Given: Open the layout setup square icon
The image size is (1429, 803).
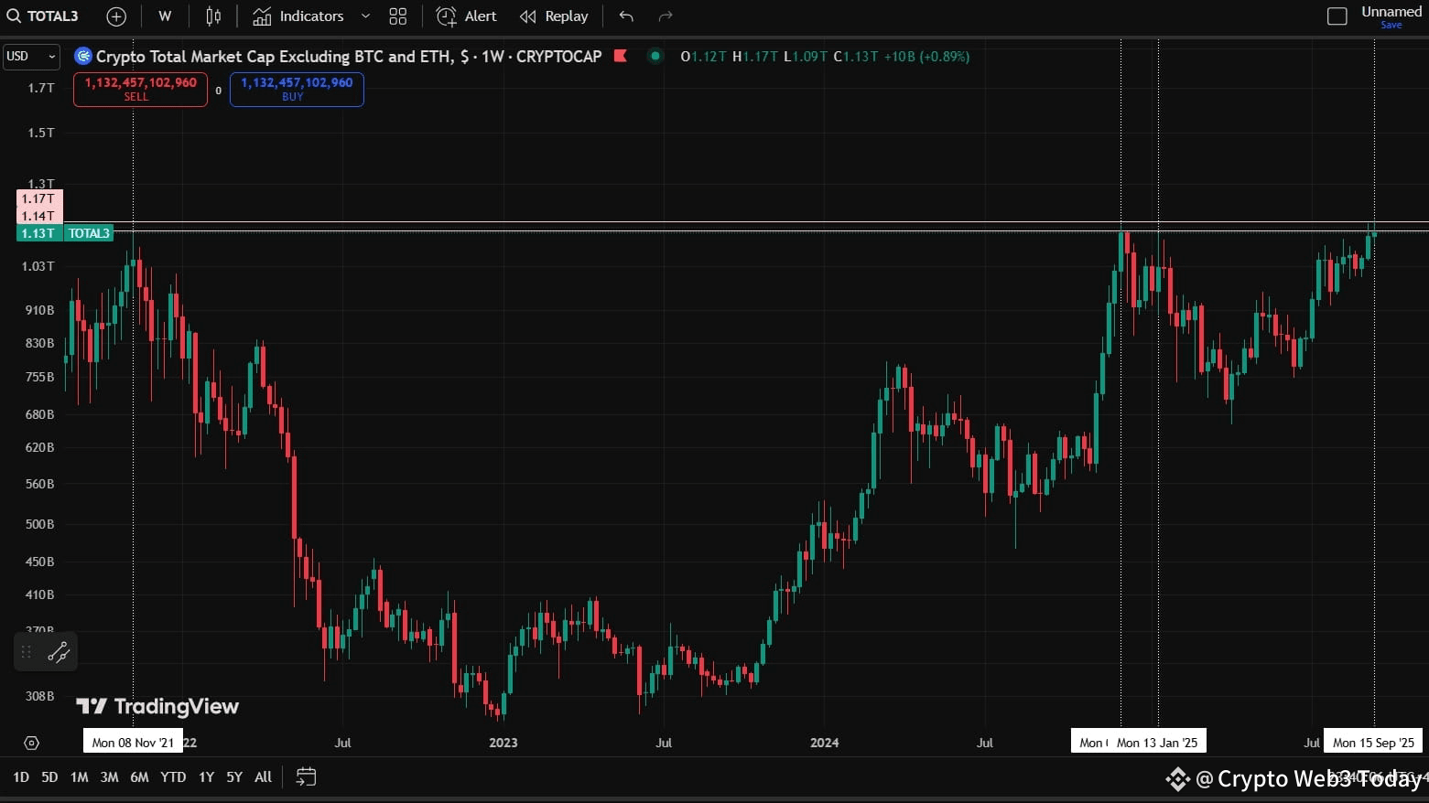Looking at the screenshot, I should point(1337,16).
